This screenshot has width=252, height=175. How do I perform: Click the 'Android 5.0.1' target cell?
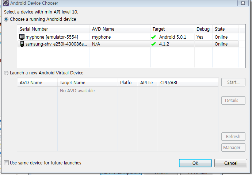173,37
